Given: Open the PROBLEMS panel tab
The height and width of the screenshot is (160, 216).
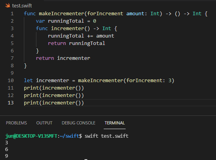Looking at the screenshot, I should click(16, 123).
